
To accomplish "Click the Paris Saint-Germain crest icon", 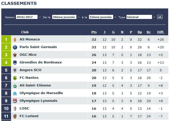I will pos(15,47).
